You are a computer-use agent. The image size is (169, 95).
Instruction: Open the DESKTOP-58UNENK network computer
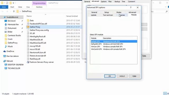point(15,65)
